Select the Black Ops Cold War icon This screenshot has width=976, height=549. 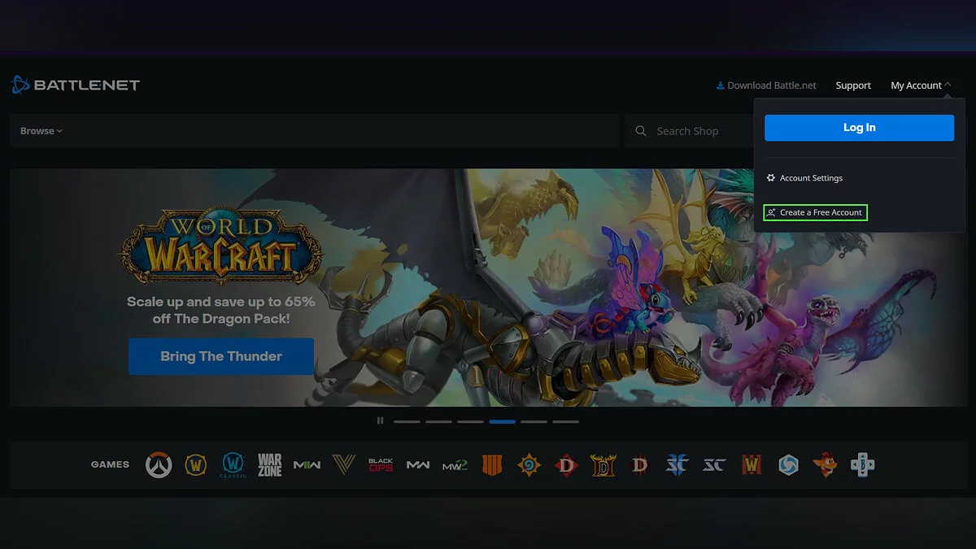tap(381, 465)
